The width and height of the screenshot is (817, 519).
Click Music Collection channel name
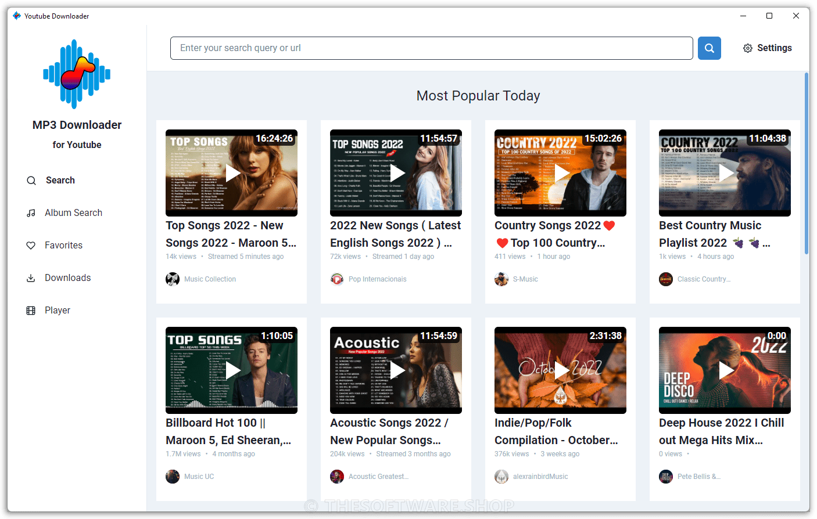(210, 279)
